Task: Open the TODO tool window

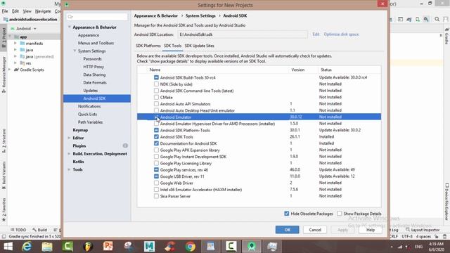Action: tap(18, 230)
